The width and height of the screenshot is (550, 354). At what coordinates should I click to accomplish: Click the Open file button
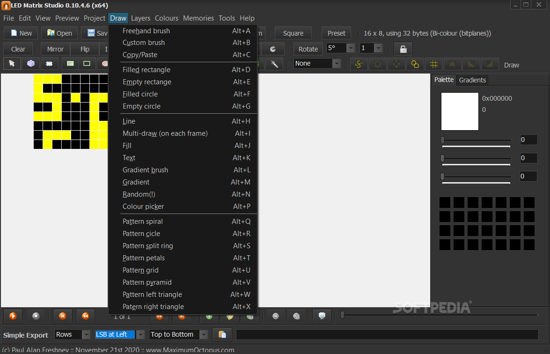pos(59,33)
